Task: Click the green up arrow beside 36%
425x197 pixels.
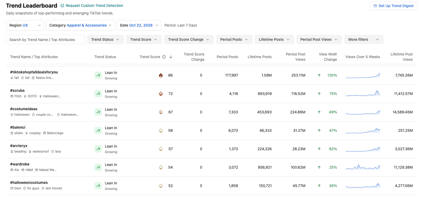Action: (319, 186)
